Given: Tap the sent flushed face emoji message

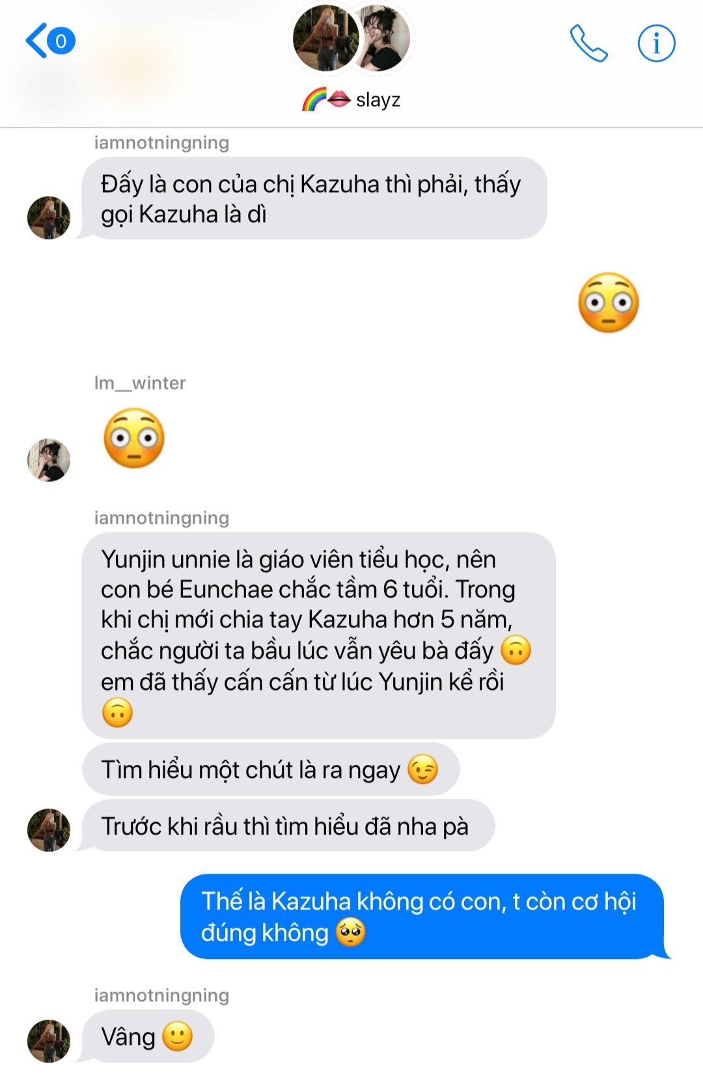Looking at the screenshot, I should tap(609, 303).
